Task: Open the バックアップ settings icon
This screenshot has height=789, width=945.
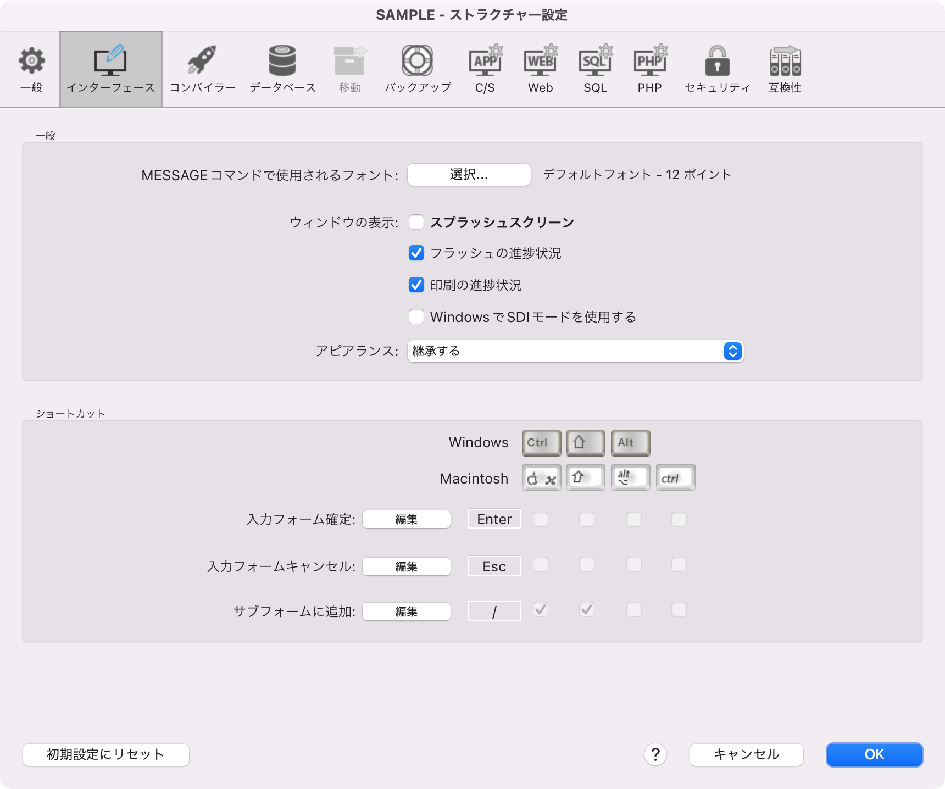Action: pyautogui.click(x=418, y=68)
